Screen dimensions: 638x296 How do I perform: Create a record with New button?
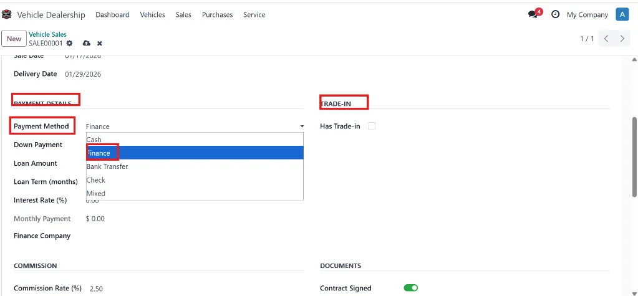pyautogui.click(x=14, y=39)
